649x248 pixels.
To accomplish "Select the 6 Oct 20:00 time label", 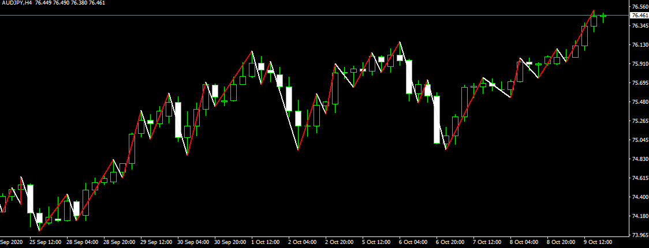I will (x=452, y=242).
